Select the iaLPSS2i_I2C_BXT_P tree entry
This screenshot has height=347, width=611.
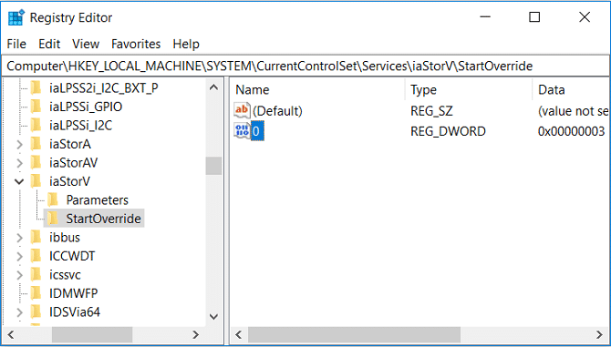point(104,88)
